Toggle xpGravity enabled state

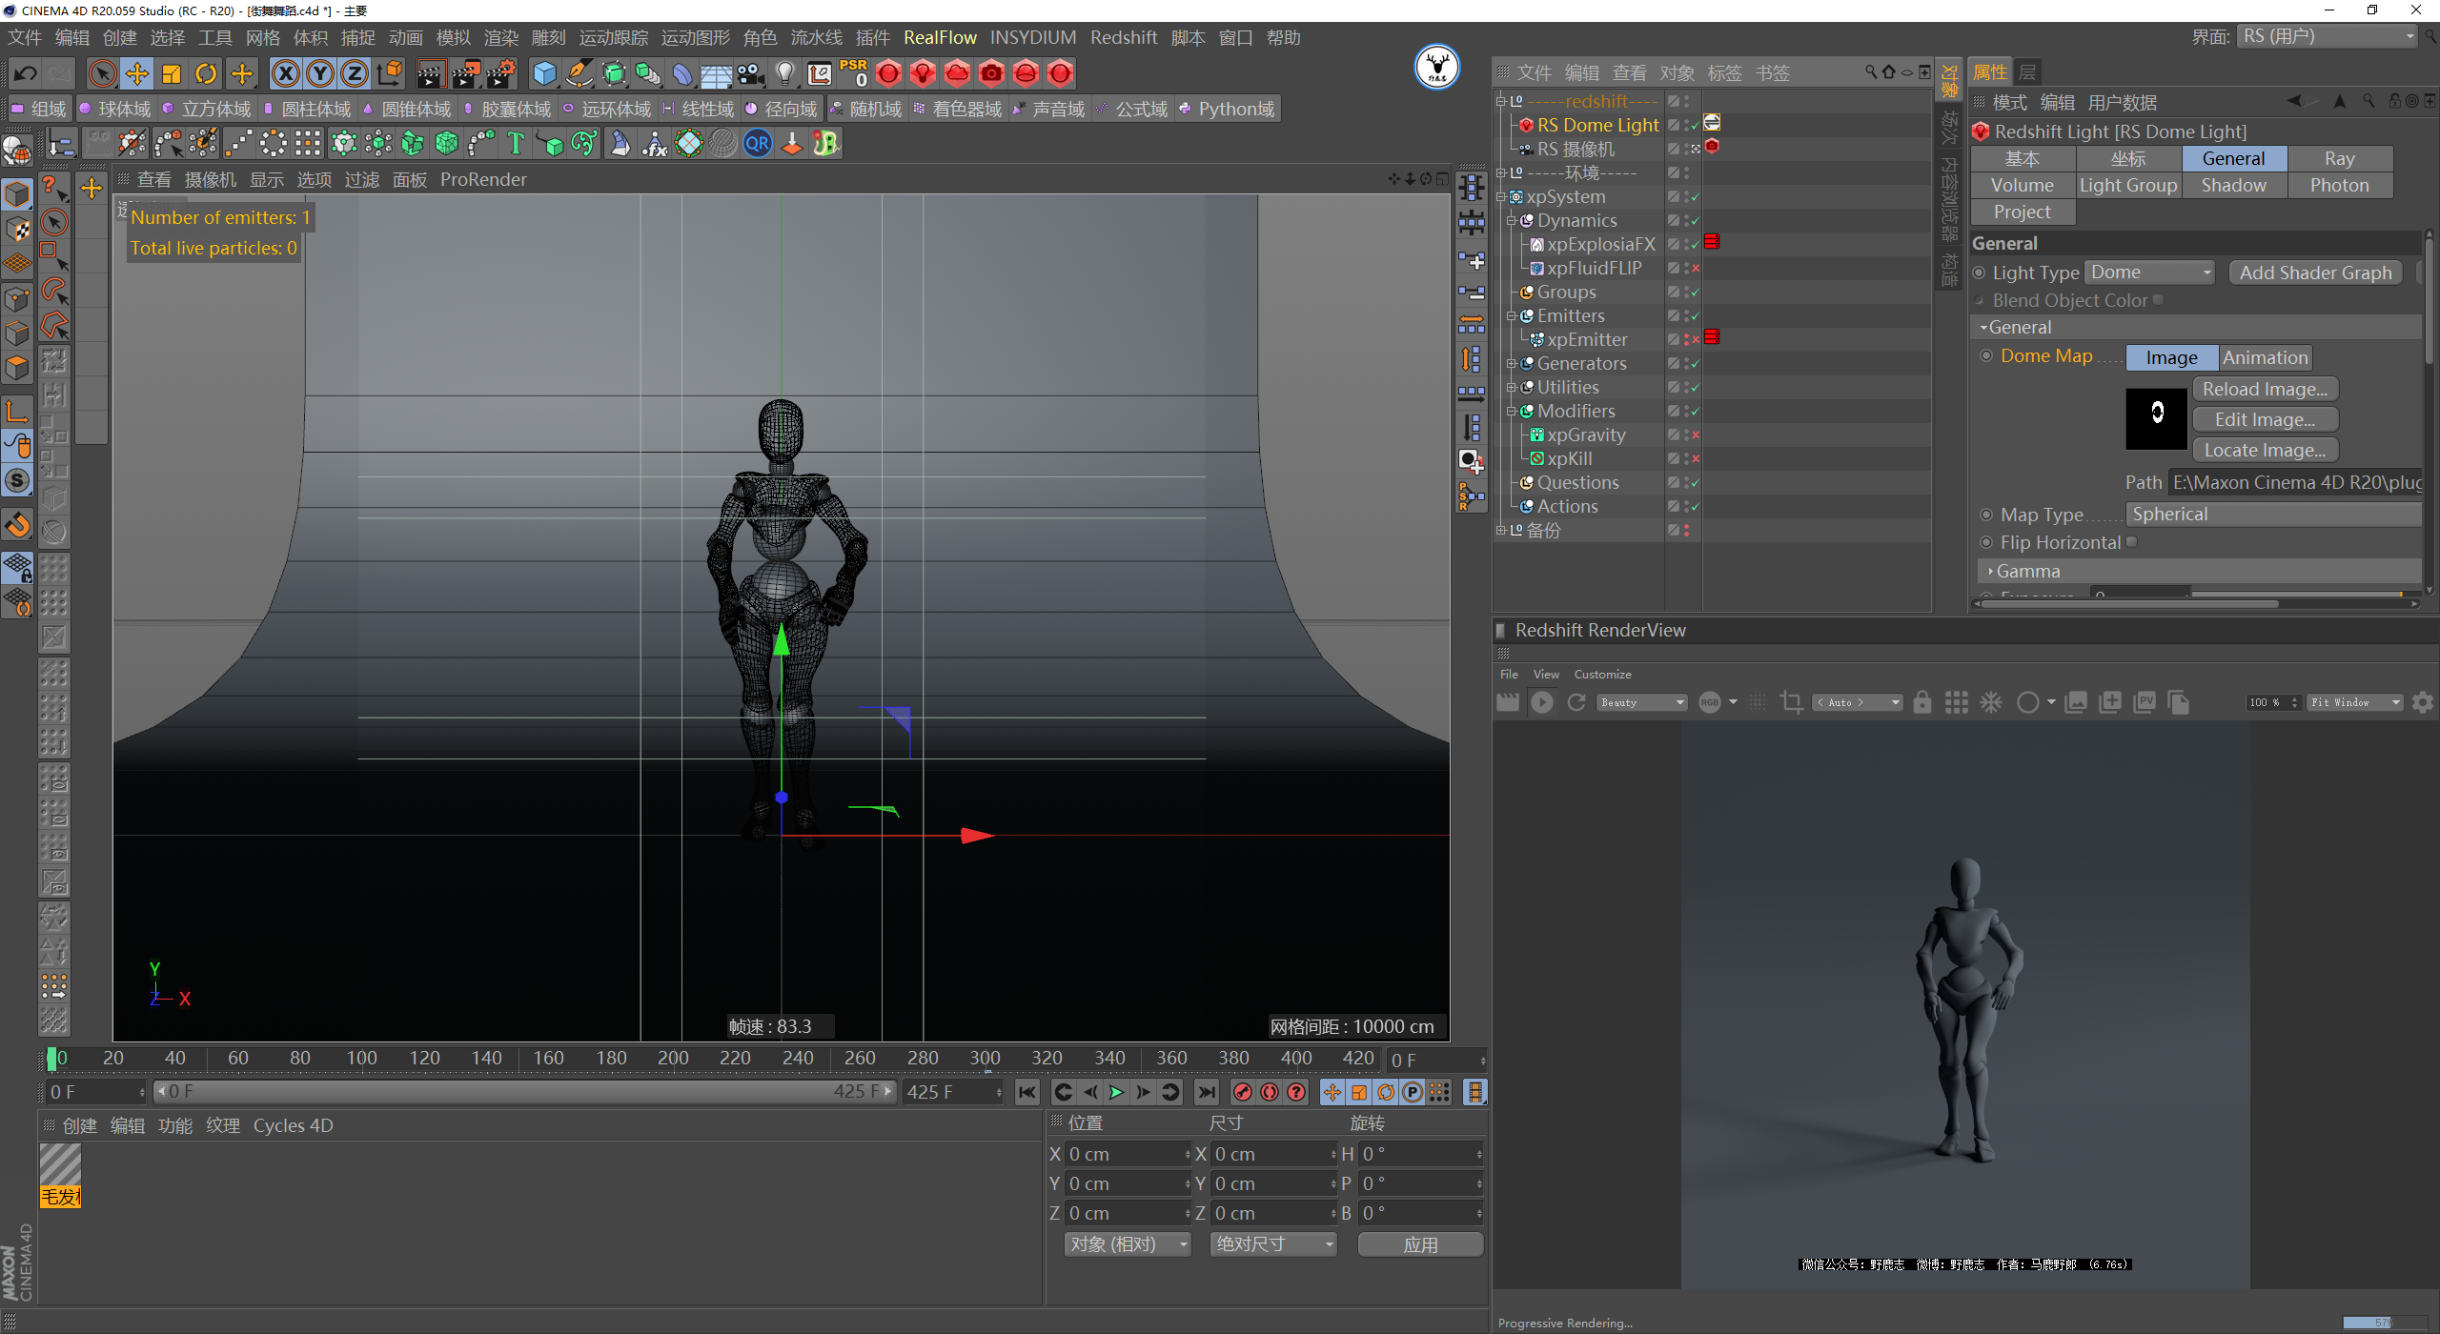[x=1695, y=435]
